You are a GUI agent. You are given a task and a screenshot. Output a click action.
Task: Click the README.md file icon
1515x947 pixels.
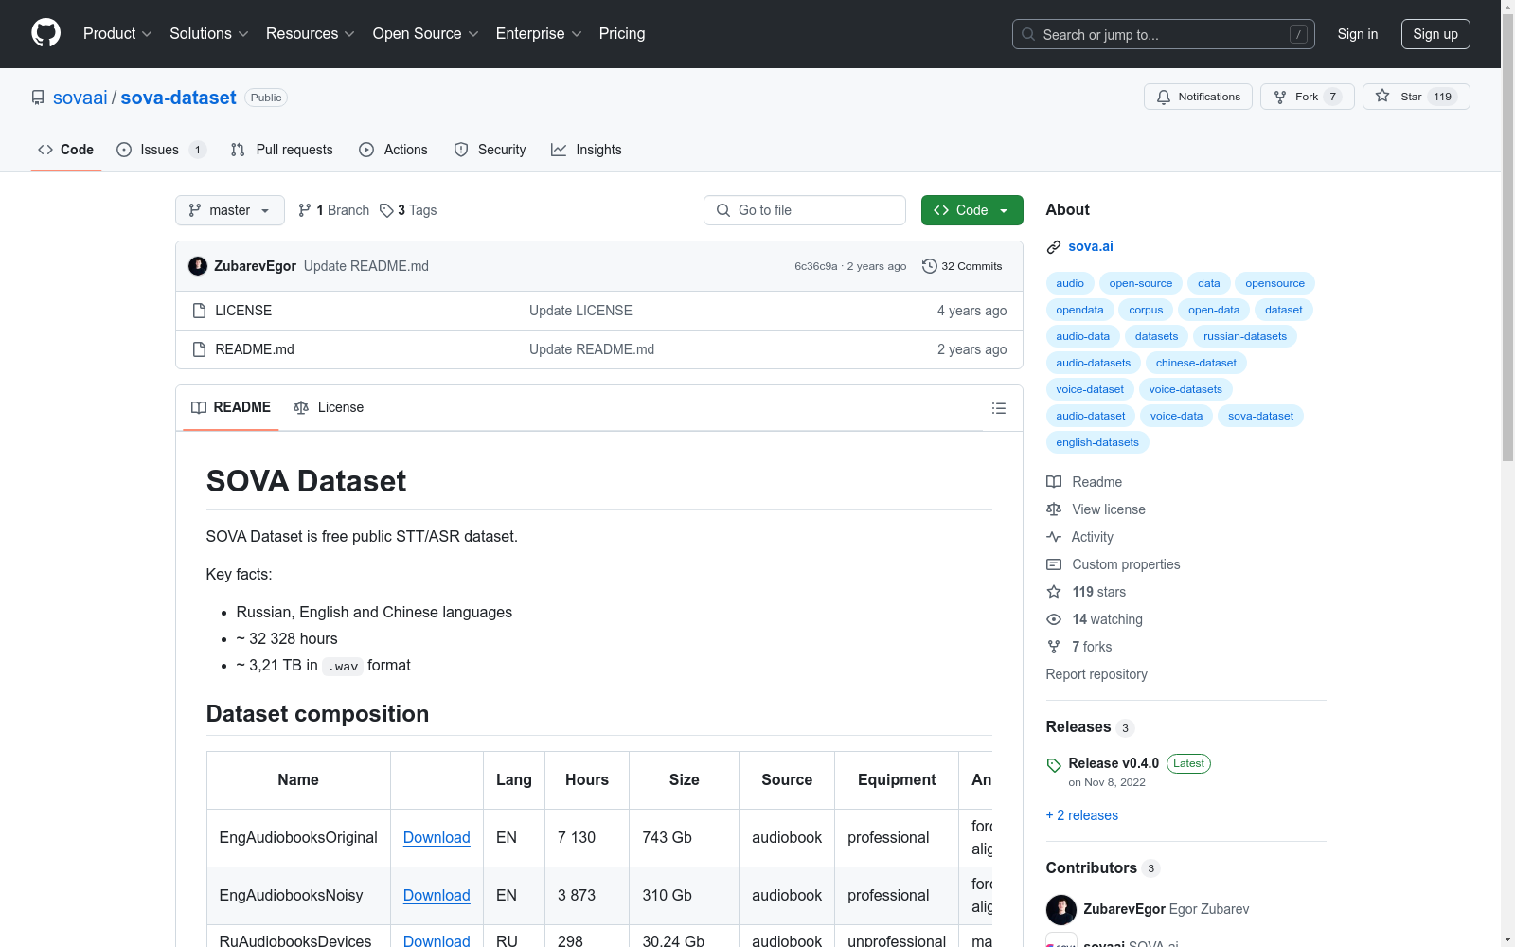pyautogui.click(x=199, y=349)
